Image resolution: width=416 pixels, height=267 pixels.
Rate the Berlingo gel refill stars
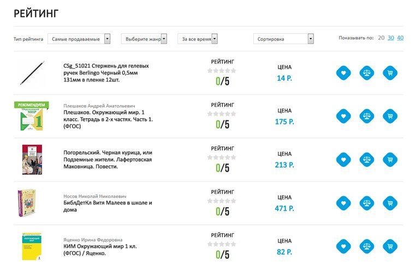pos(222,70)
